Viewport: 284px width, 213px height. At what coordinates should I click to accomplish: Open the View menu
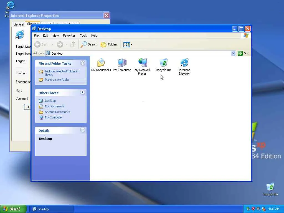[x=55, y=35]
